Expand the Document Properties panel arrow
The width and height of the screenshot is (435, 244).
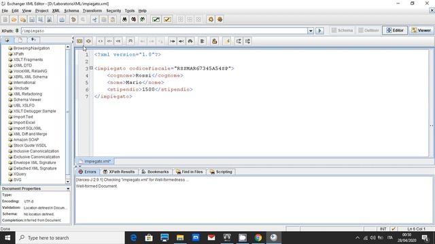click(x=68, y=188)
